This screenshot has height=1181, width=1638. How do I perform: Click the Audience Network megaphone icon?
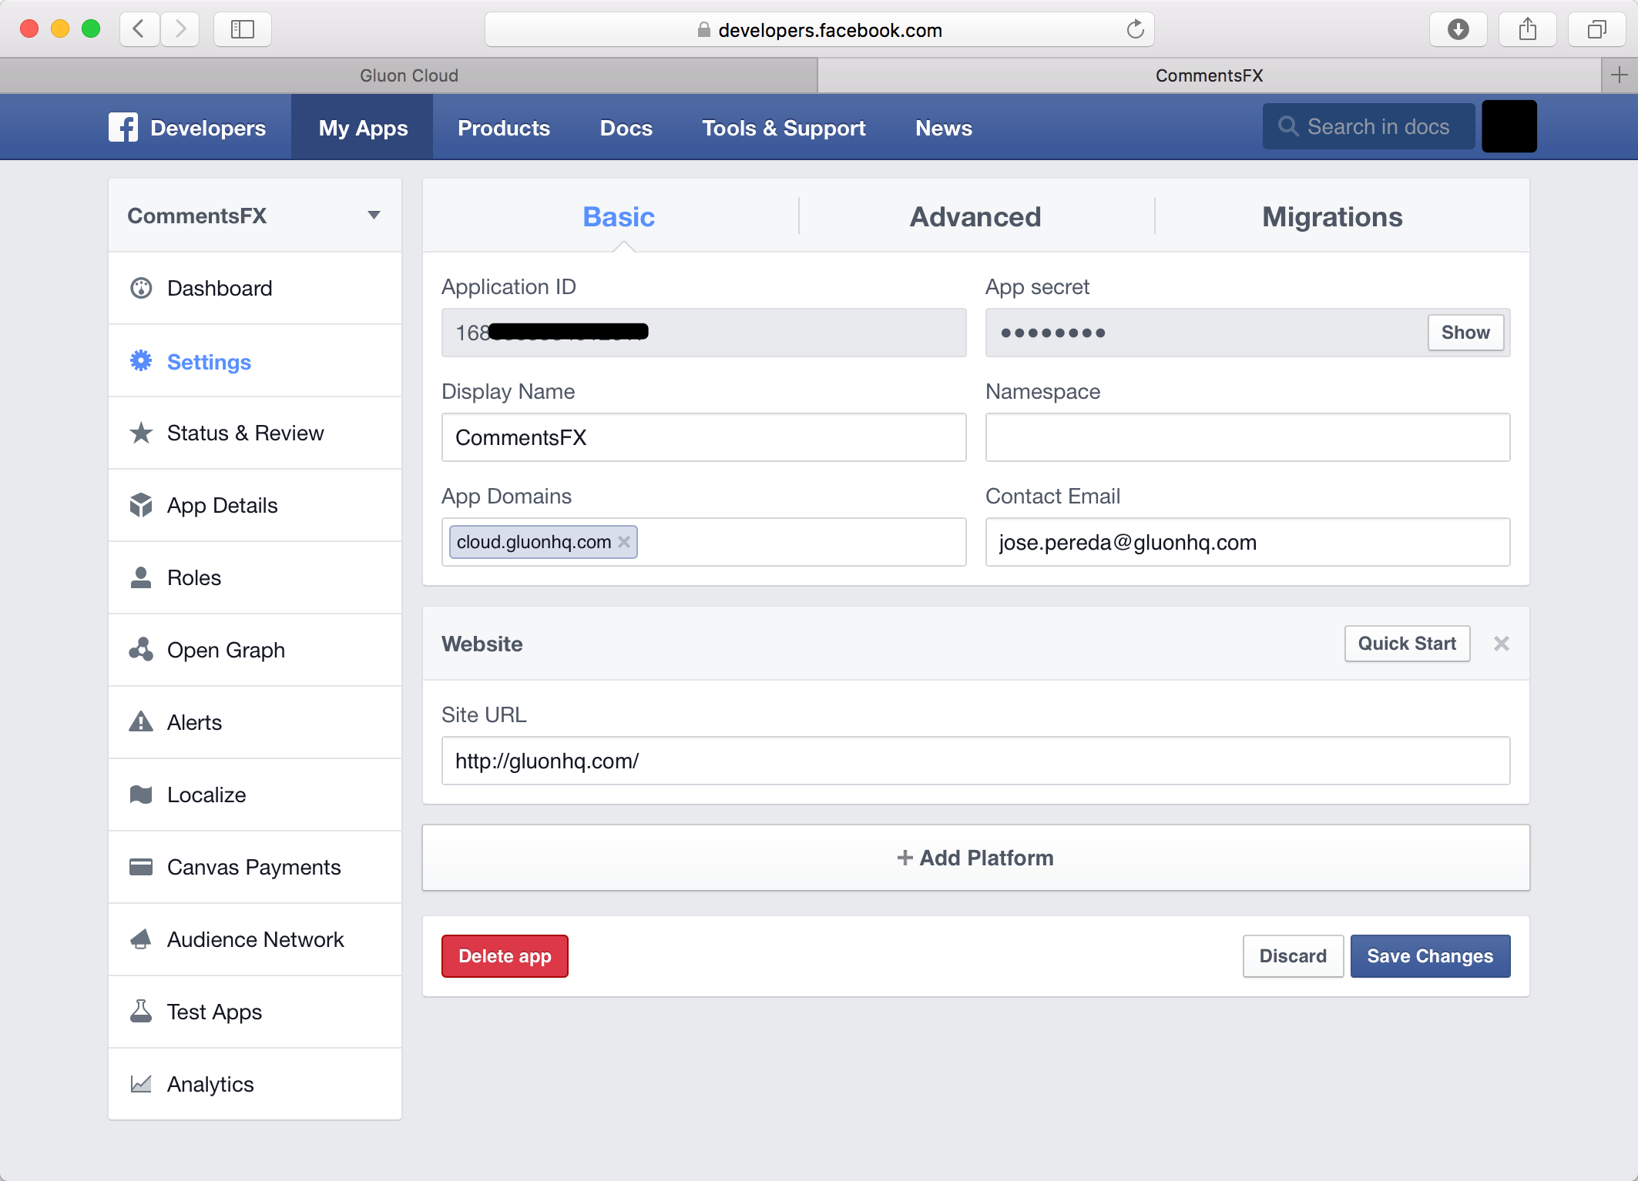pos(141,939)
